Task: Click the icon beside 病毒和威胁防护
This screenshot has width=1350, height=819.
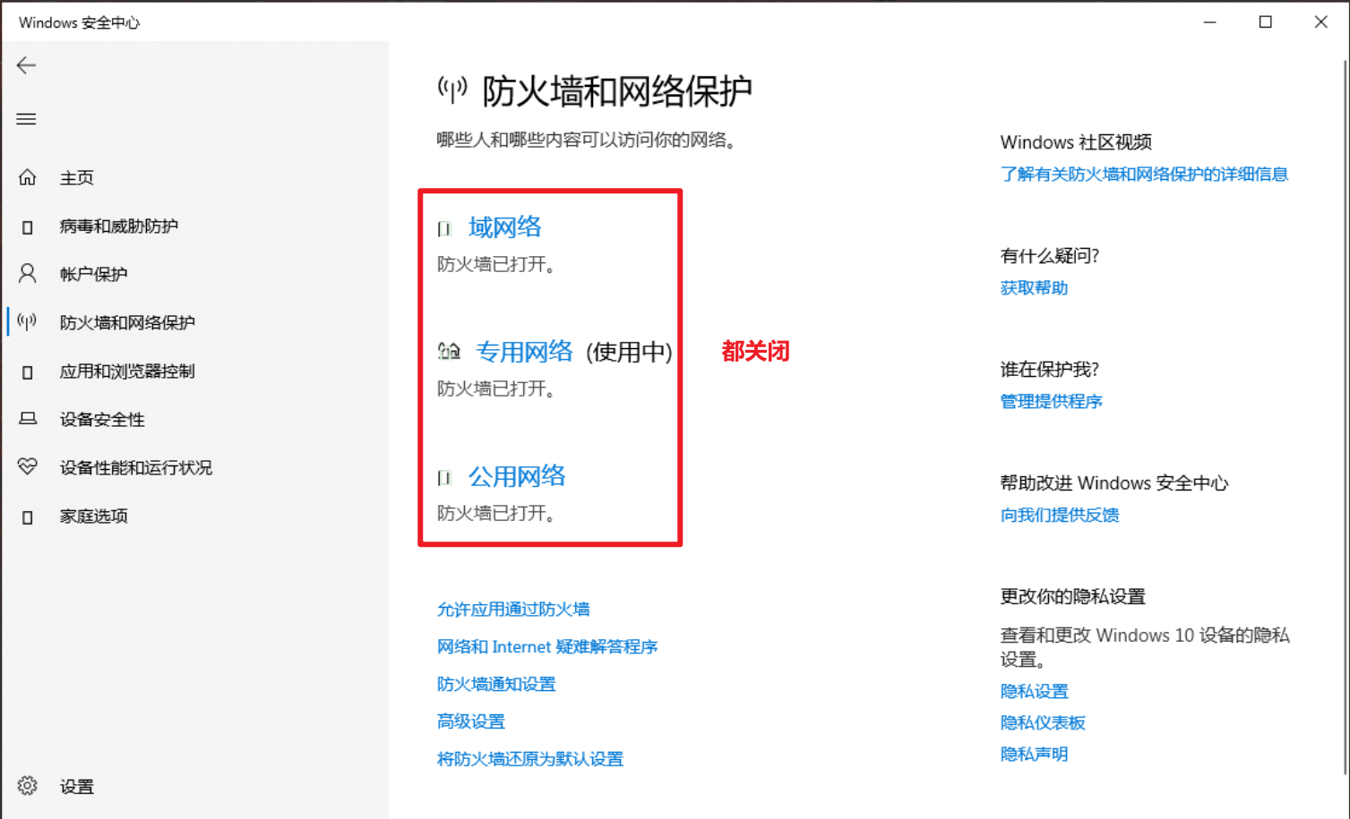Action: pyautogui.click(x=28, y=227)
